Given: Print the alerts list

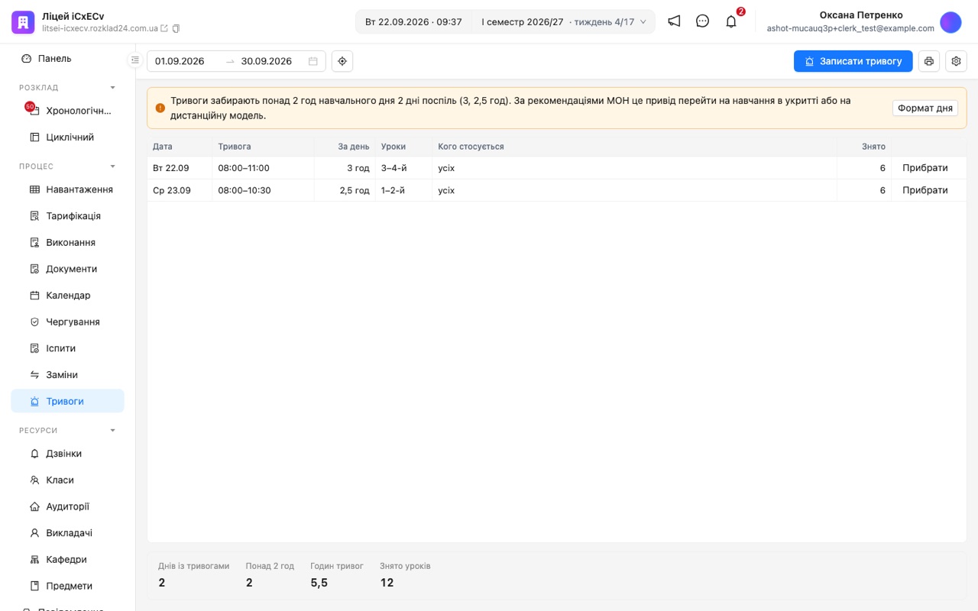Looking at the screenshot, I should pyautogui.click(x=929, y=61).
